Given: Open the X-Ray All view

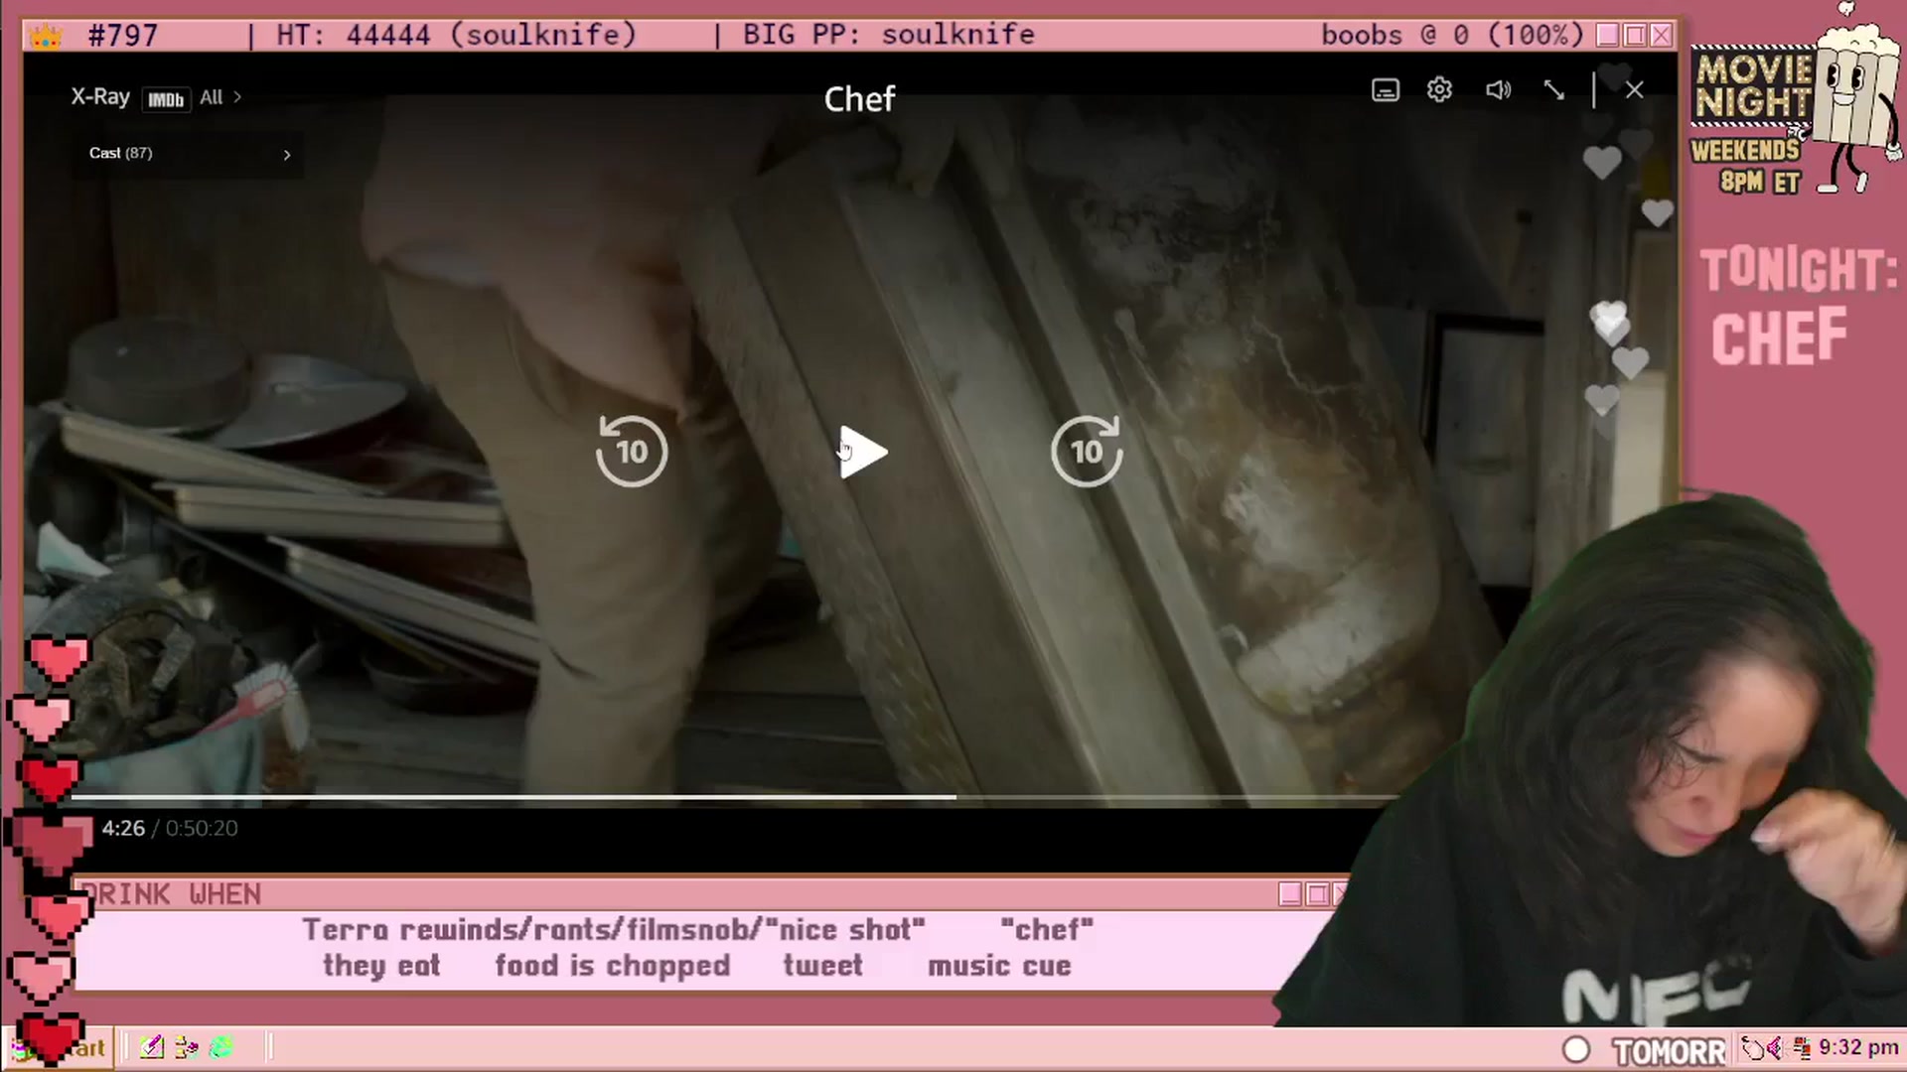Looking at the screenshot, I should click(220, 97).
